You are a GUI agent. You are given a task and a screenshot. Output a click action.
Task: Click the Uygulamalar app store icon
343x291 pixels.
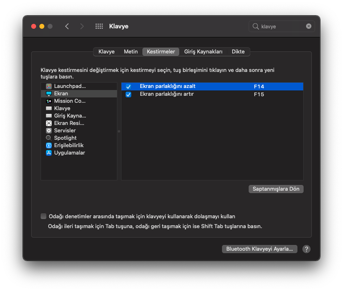click(x=49, y=153)
